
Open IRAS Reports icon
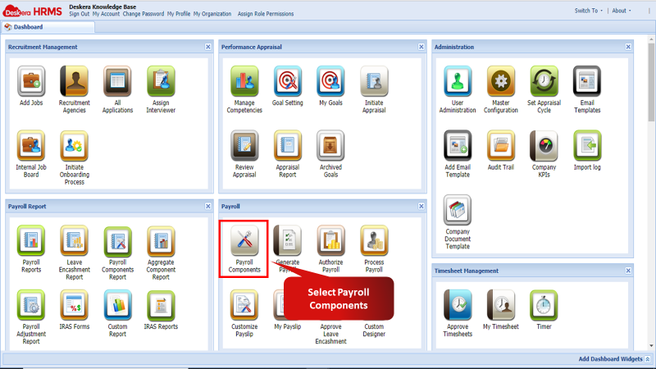(161, 304)
